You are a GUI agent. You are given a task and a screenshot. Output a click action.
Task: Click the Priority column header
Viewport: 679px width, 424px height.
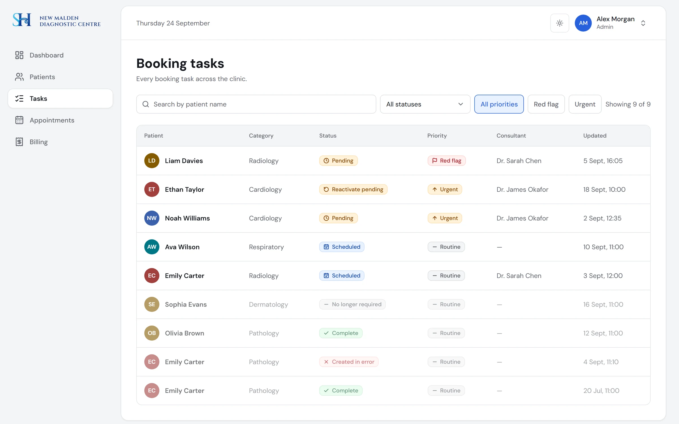437,136
